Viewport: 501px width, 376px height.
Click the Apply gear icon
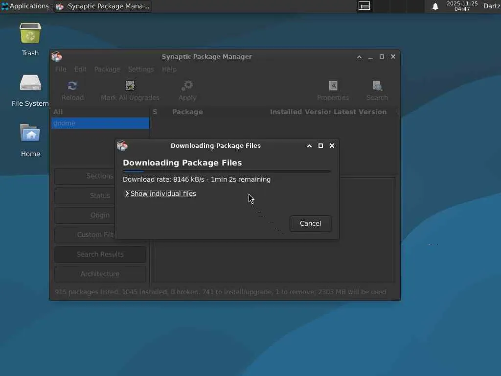(x=187, y=85)
